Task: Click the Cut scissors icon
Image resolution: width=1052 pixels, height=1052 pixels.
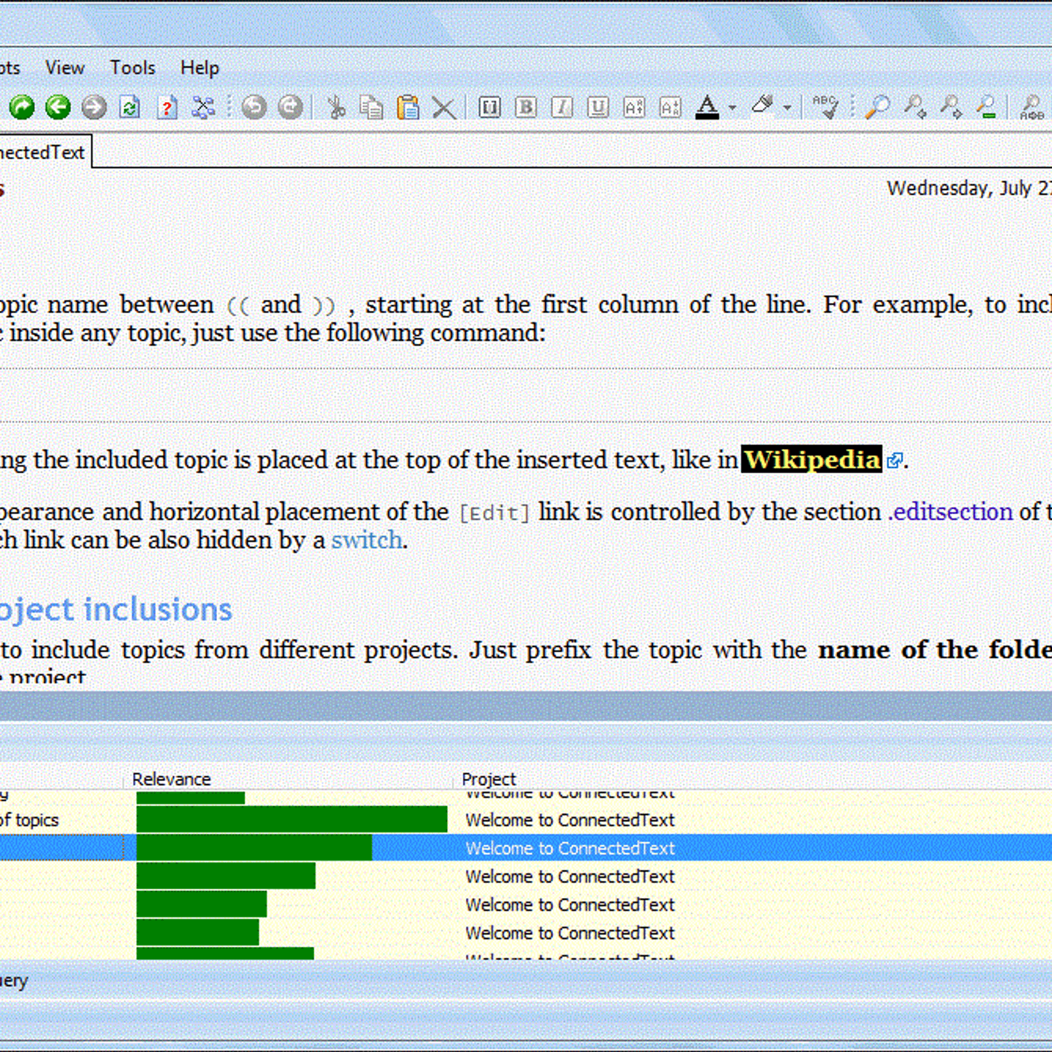Action: pyautogui.click(x=337, y=107)
